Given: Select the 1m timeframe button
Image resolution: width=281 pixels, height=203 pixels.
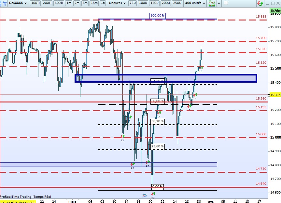Looking at the screenshot, I should coord(69,3).
